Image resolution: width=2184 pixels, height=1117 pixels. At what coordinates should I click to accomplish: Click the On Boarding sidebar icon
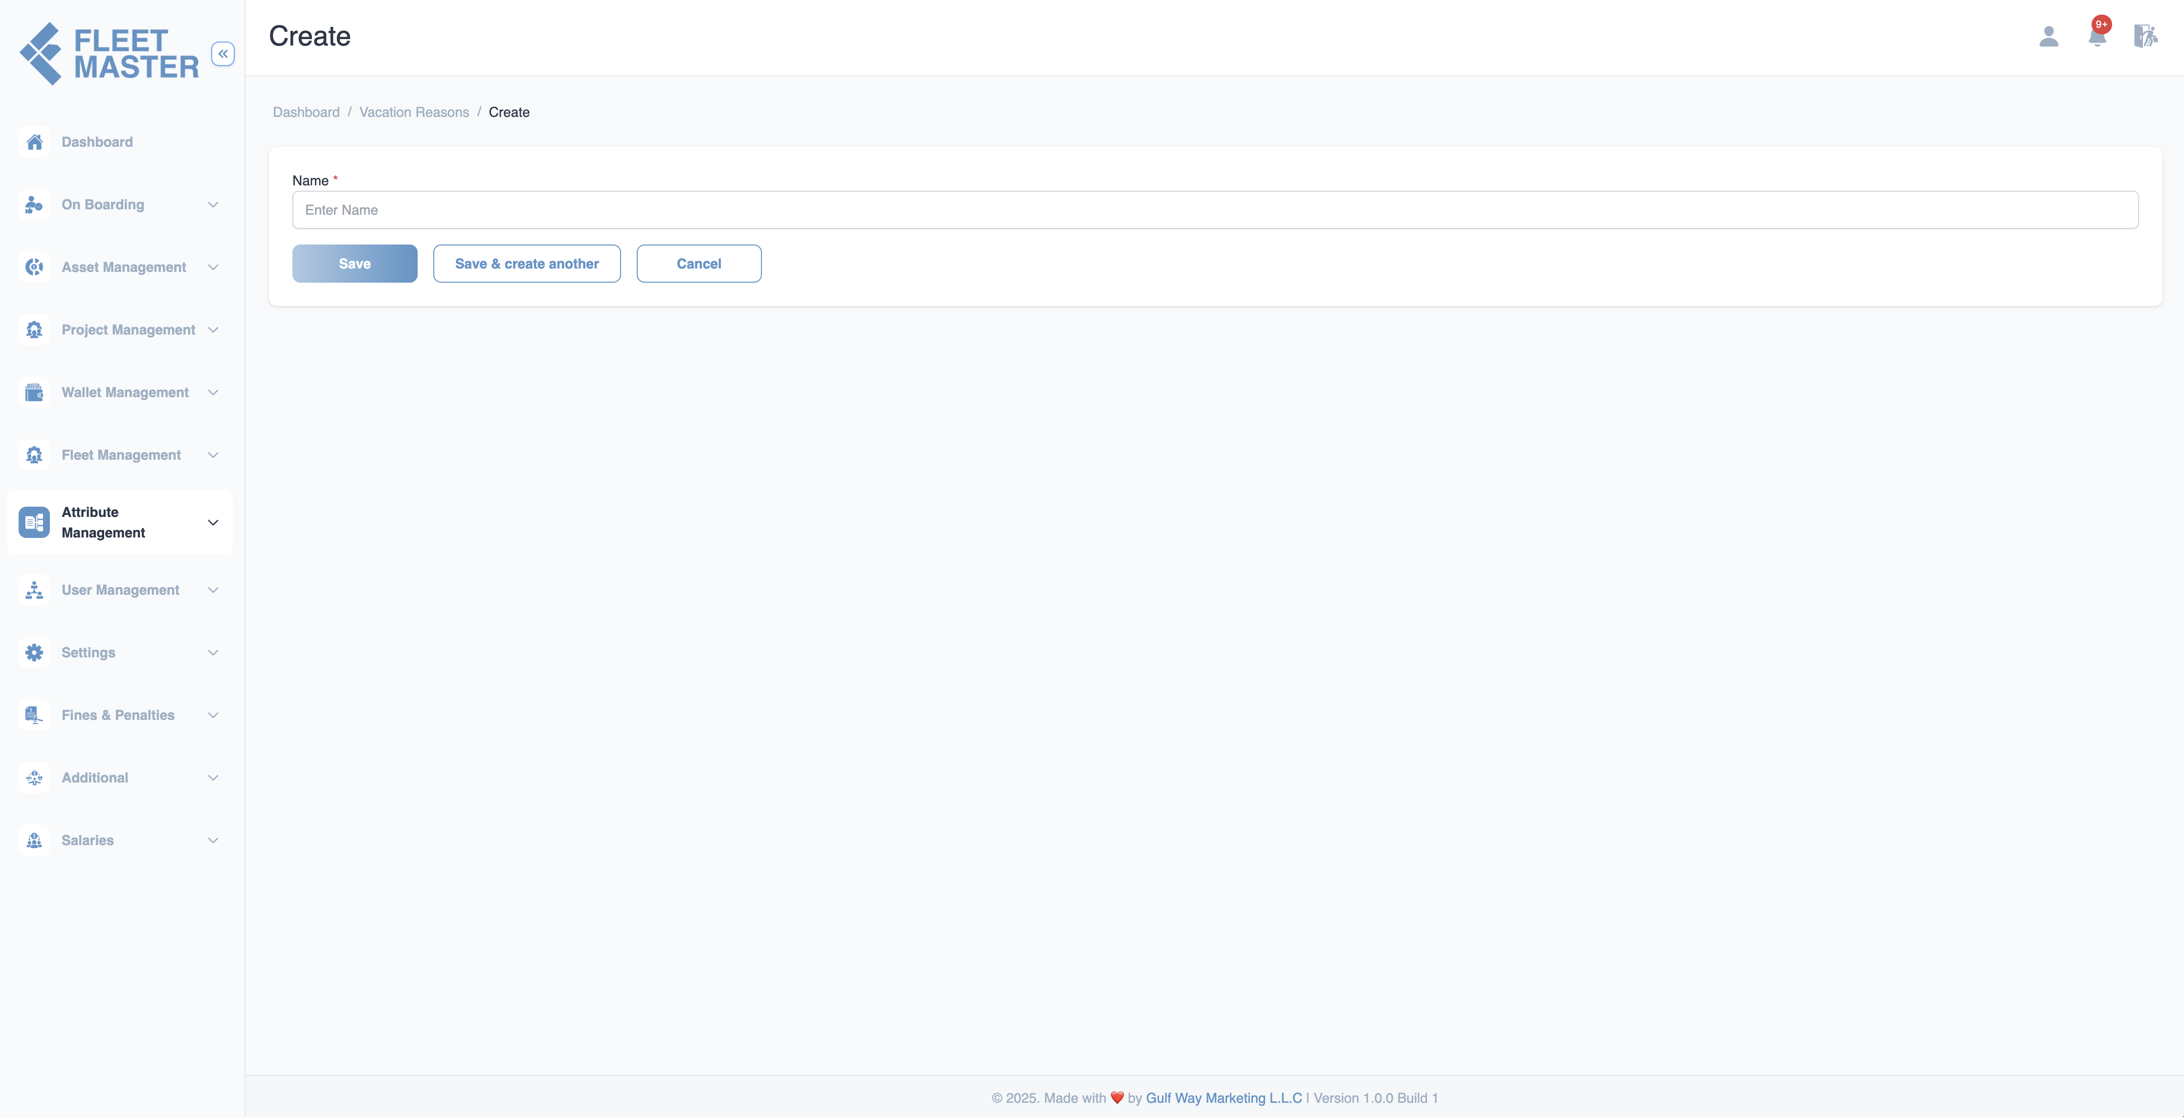[x=34, y=204]
